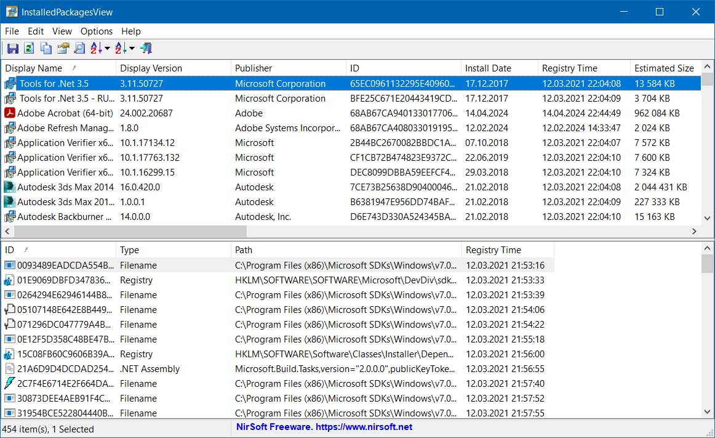Click the registry icon beside 01E9069DBFD347836
This screenshot has height=438, width=715.
pyautogui.click(x=10, y=280)
